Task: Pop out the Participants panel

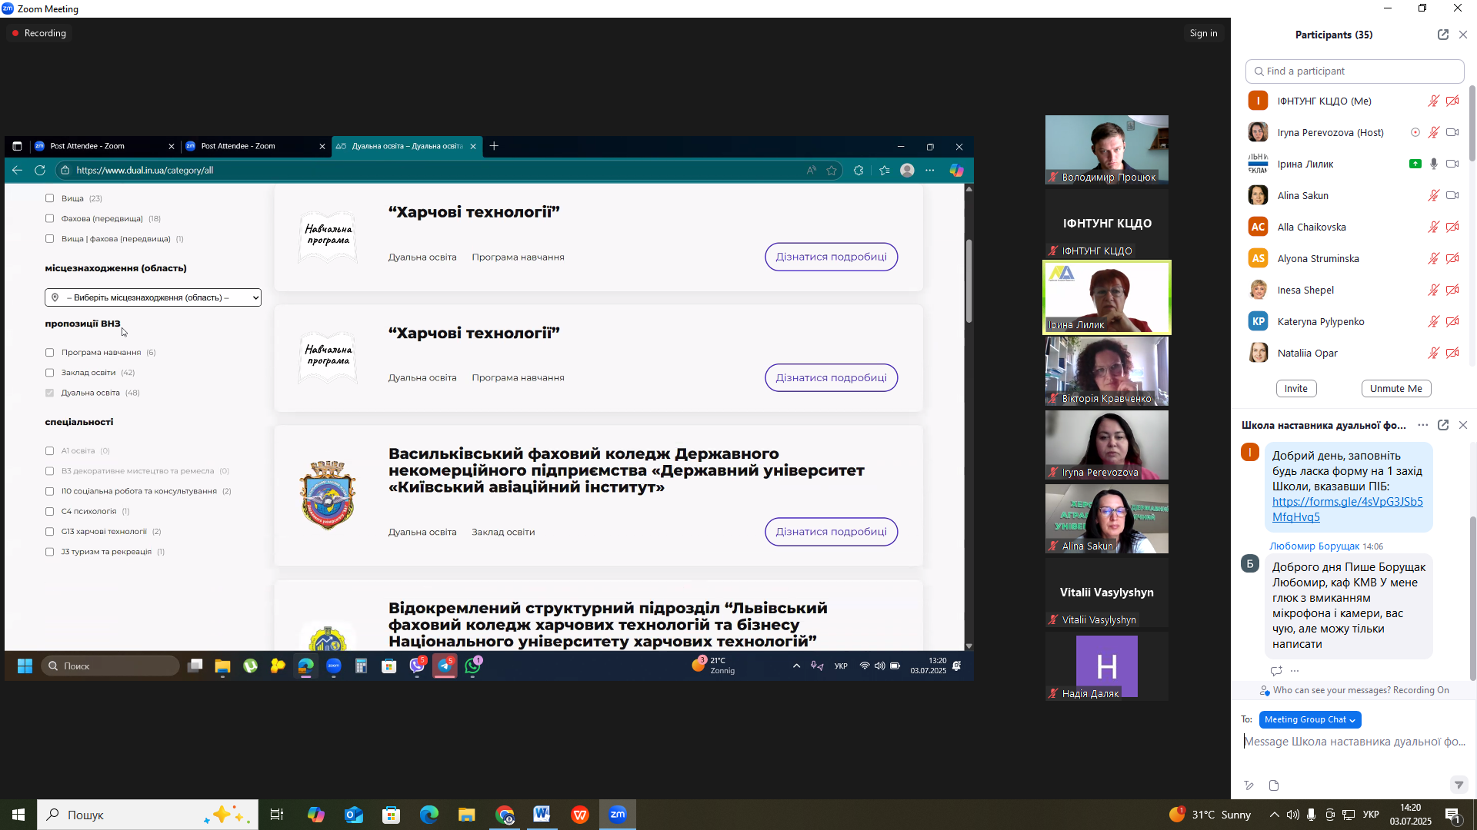Action: [x=1442, y=35]
